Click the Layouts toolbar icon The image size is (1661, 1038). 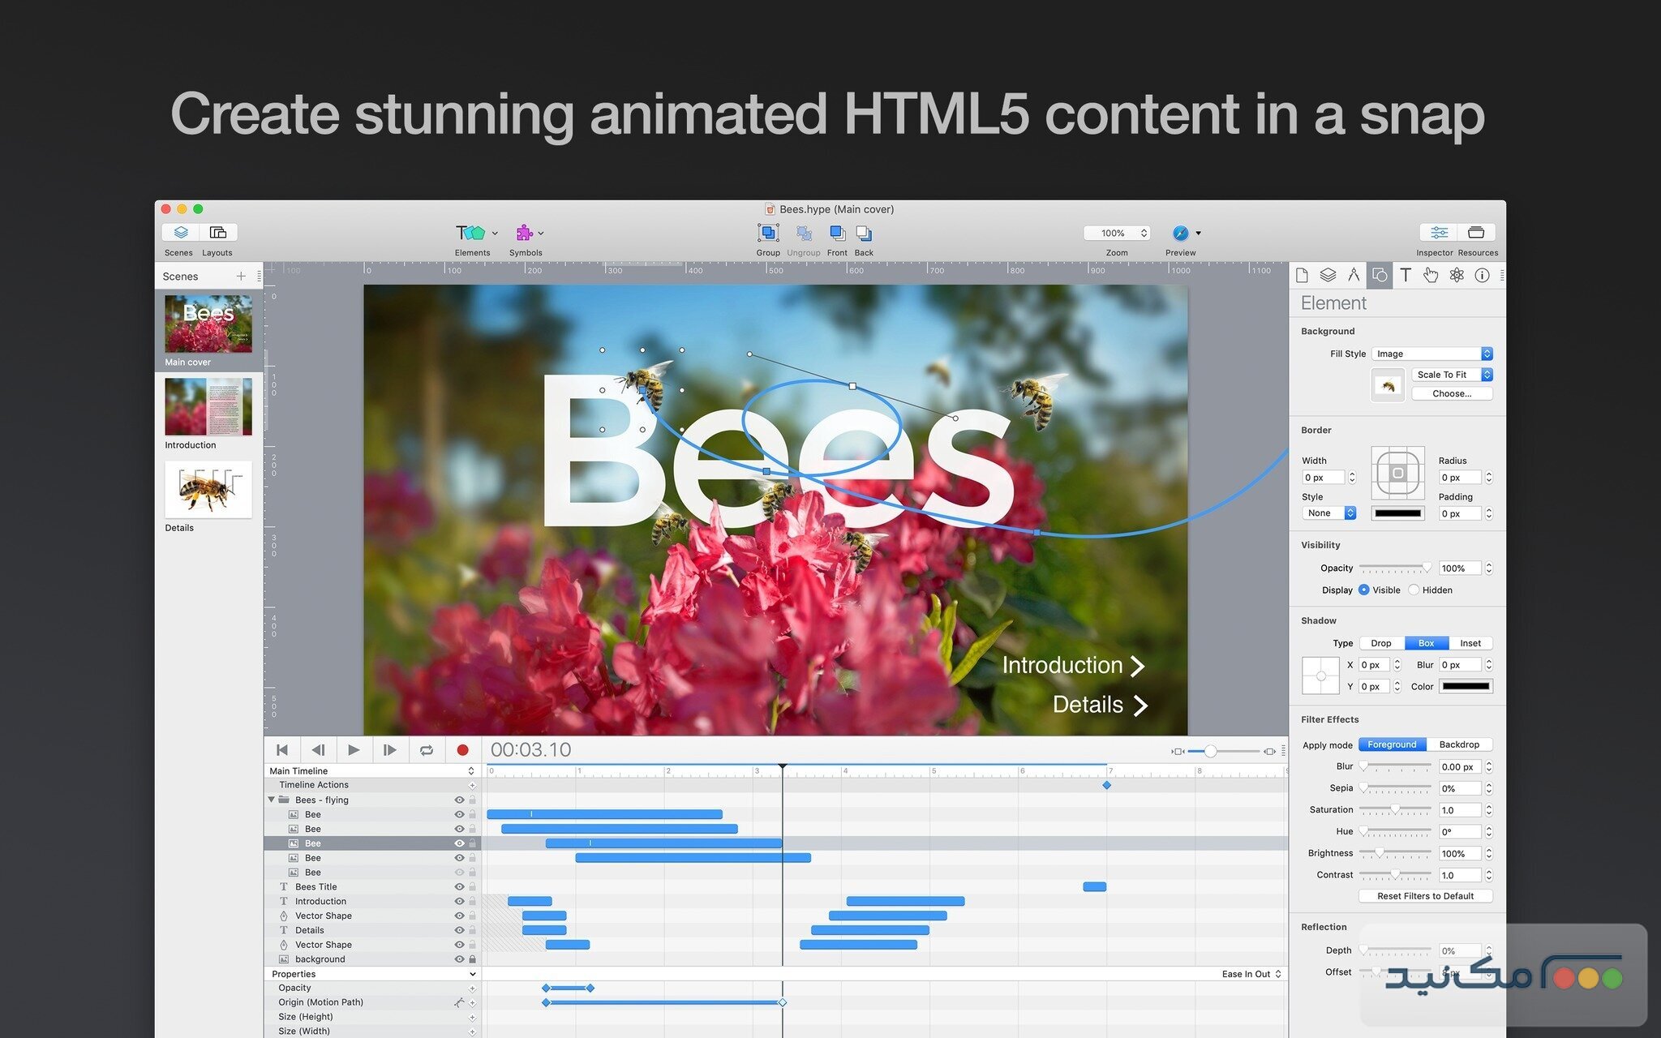[217, 233]
